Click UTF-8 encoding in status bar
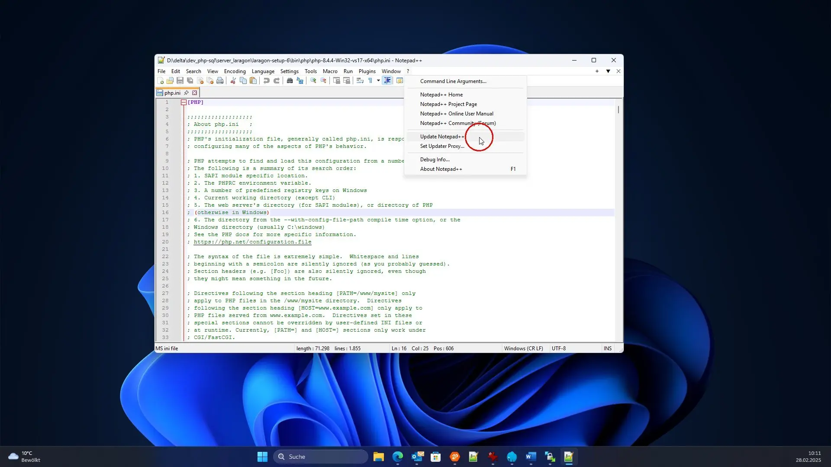 pos(558,349)
